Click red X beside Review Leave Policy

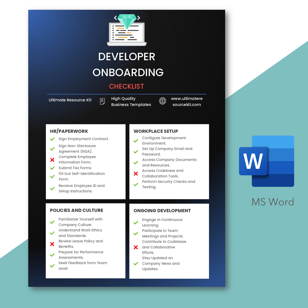(x=52, y=244)
